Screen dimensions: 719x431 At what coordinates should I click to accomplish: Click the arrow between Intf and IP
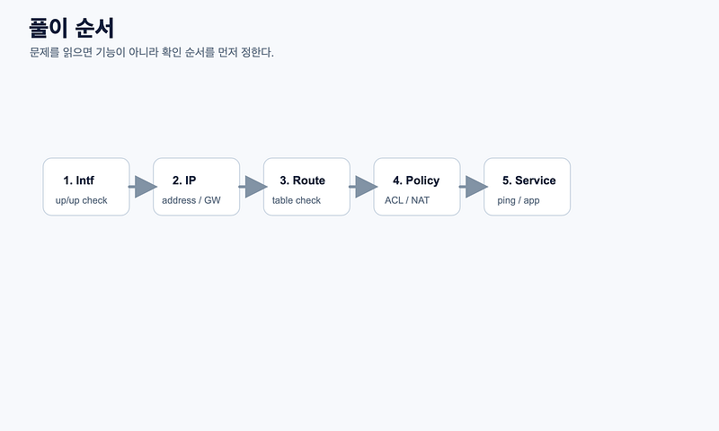[142, 187]
